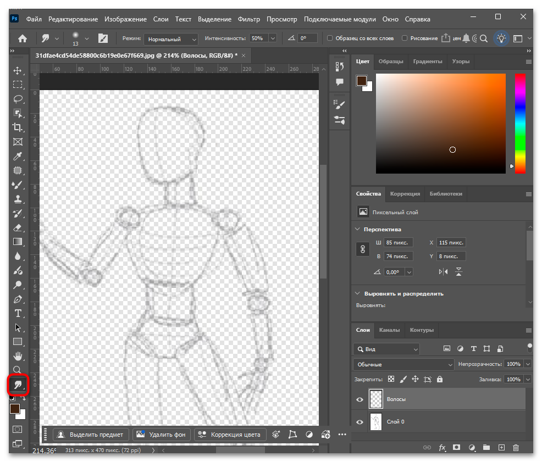
Task: Select the Rectangular Marquee tool
Action: 18,85
